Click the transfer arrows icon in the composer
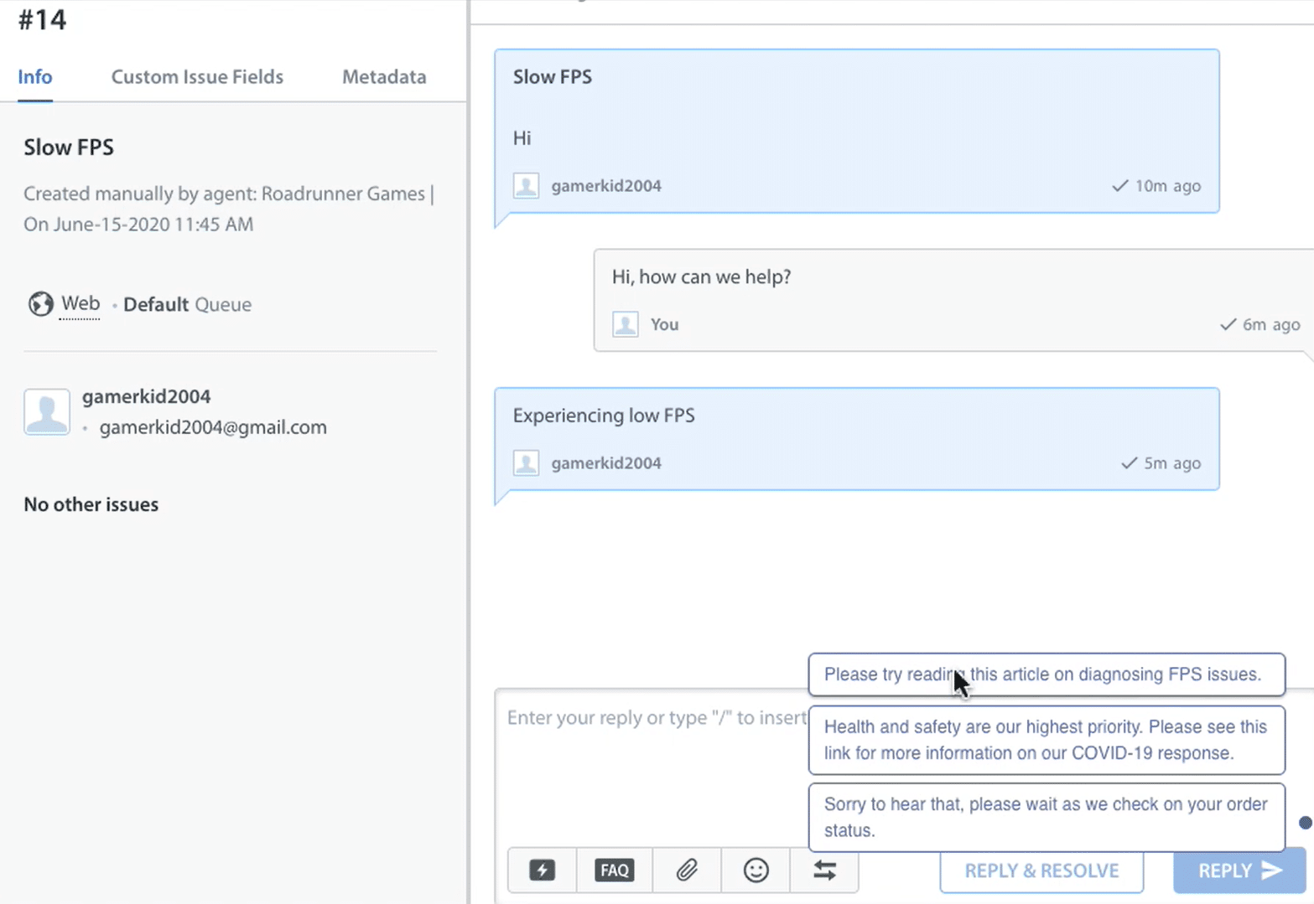 click(824, 870)
